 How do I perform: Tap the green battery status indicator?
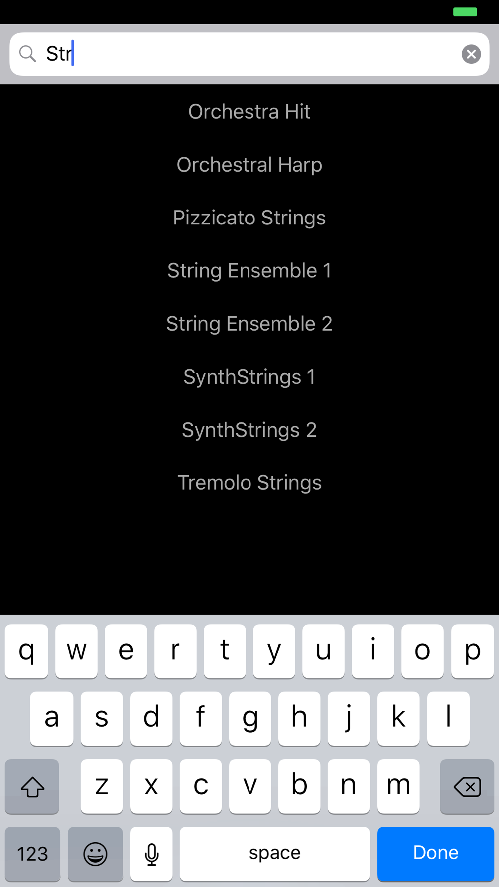coord(465,12)
